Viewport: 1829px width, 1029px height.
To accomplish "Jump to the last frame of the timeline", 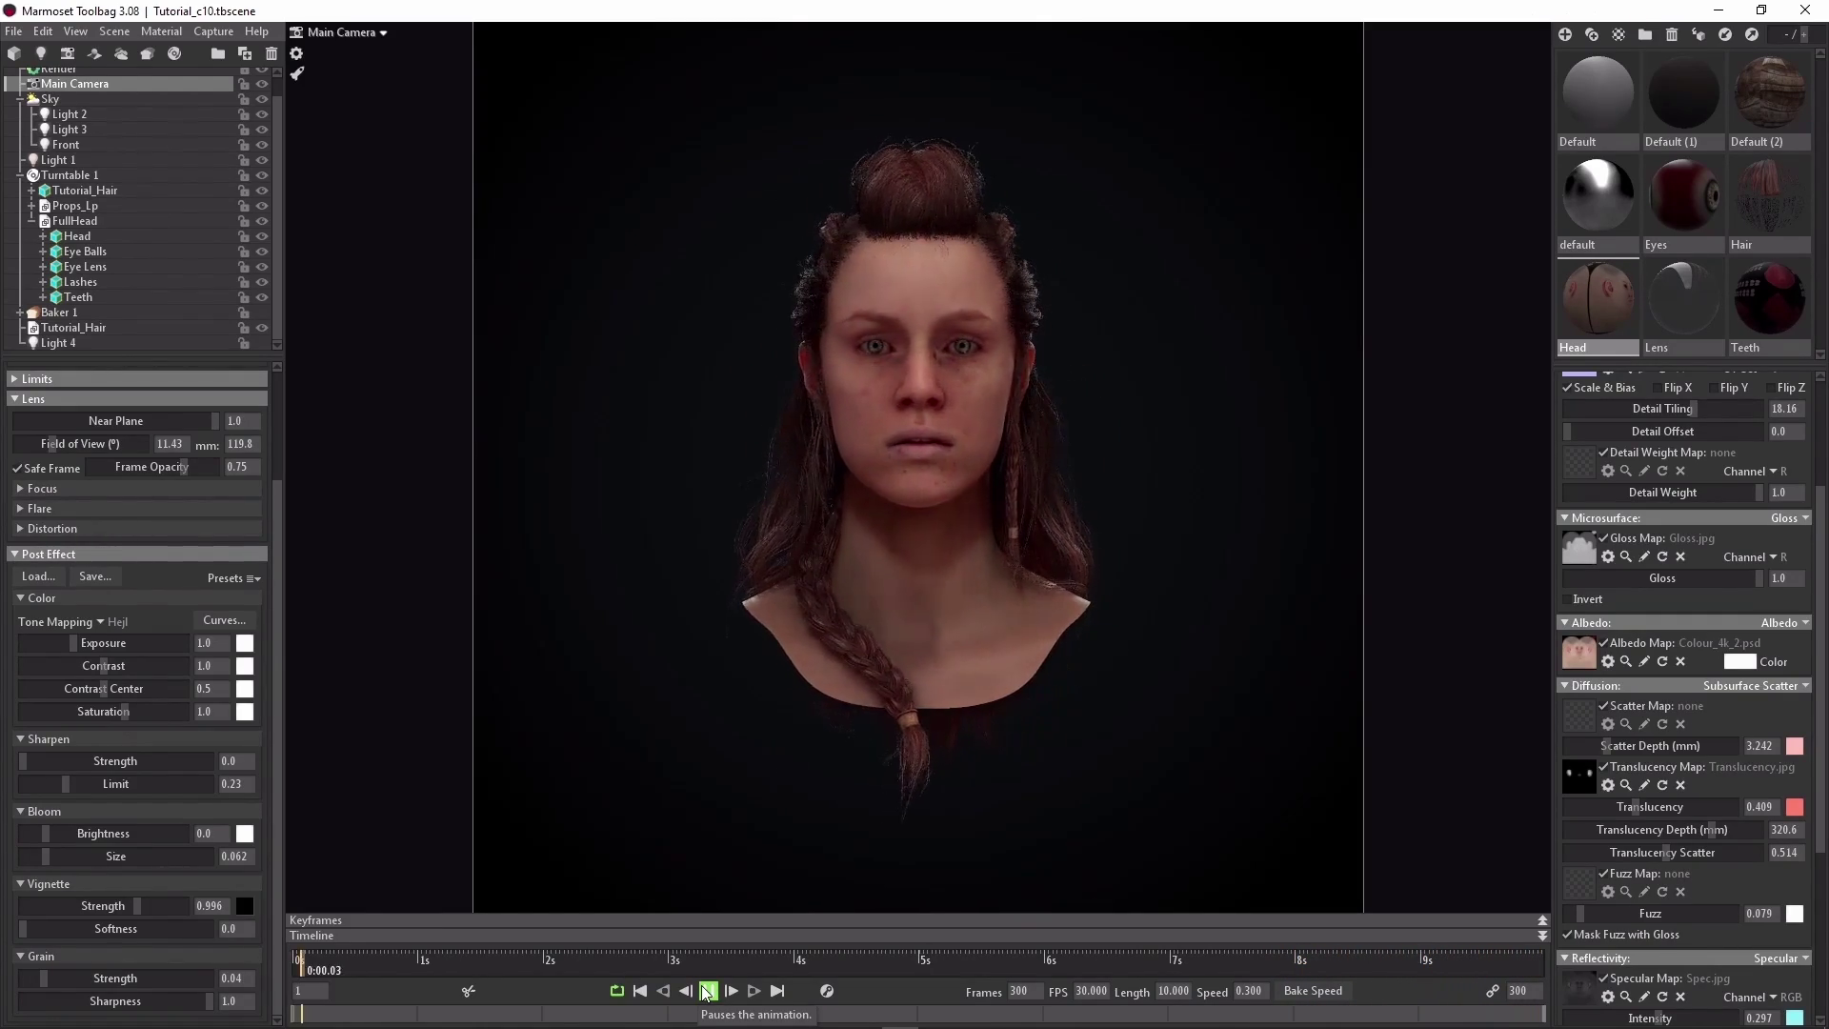I will point(777,991).
